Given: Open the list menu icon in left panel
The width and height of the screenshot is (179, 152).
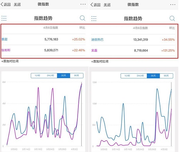Looking at the screenshot, I should point(4,18).
